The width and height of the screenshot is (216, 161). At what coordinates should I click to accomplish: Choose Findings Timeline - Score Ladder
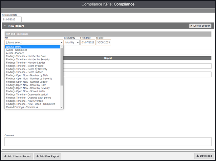[x=24, y=72]
